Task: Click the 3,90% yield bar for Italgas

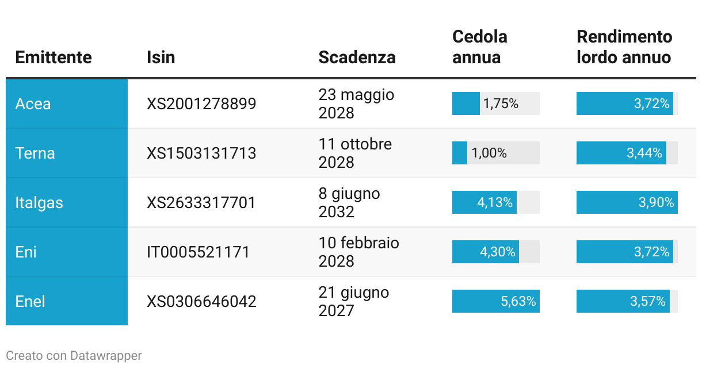Action: (627, 202)
